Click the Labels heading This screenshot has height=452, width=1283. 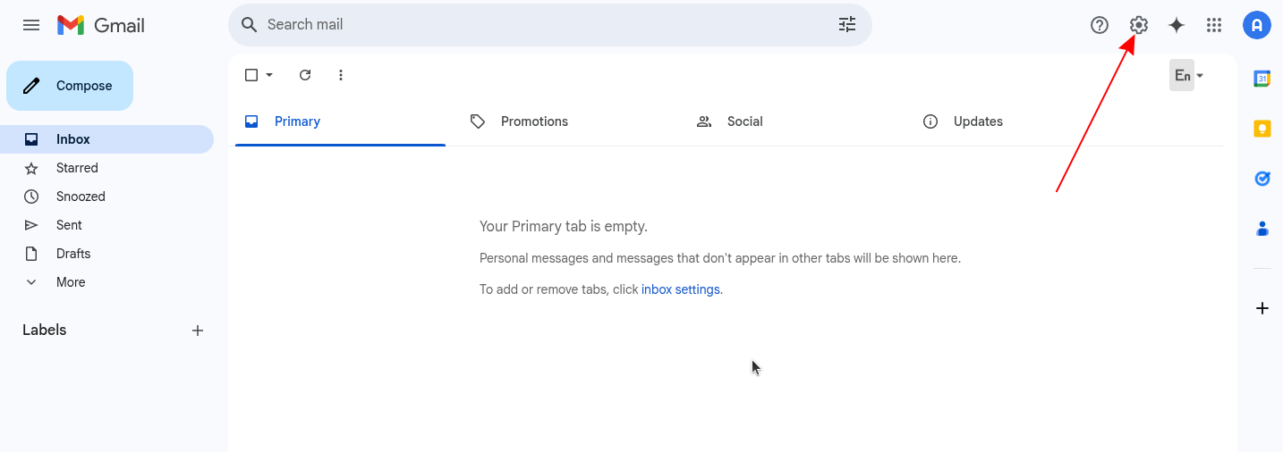[x=45, y=331]
